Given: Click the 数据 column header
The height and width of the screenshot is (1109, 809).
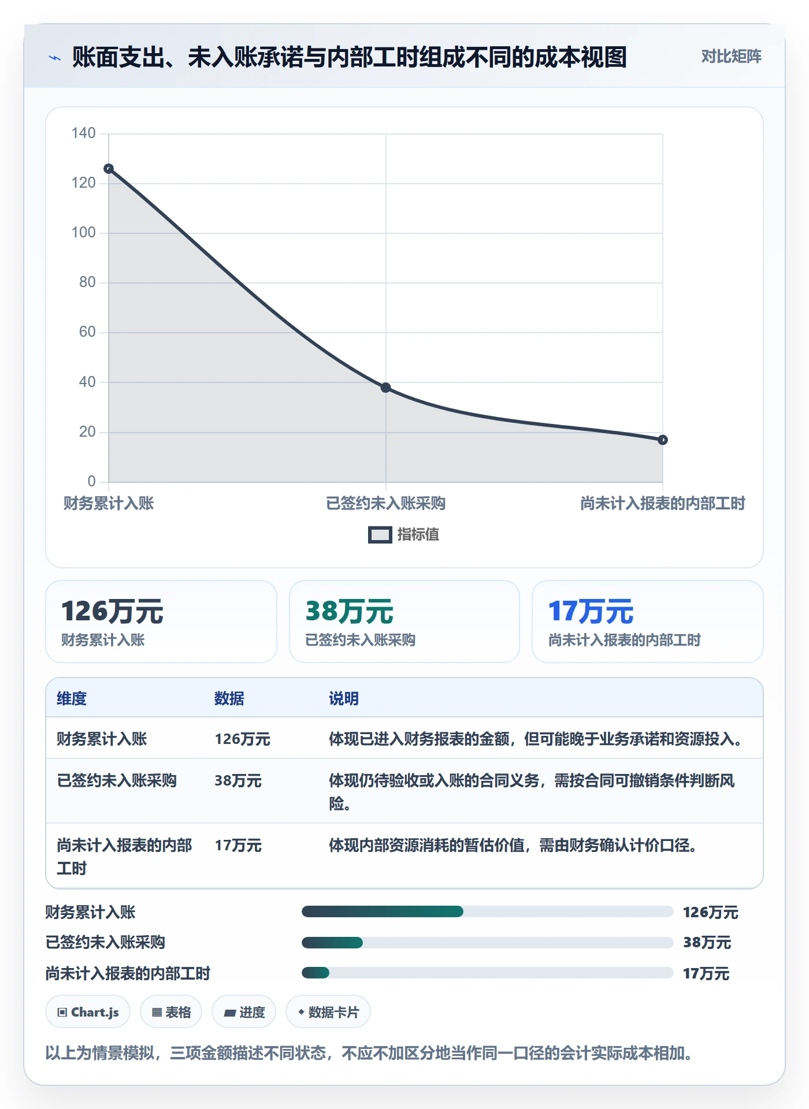Looking at the screenshot, I should (229, 698).
